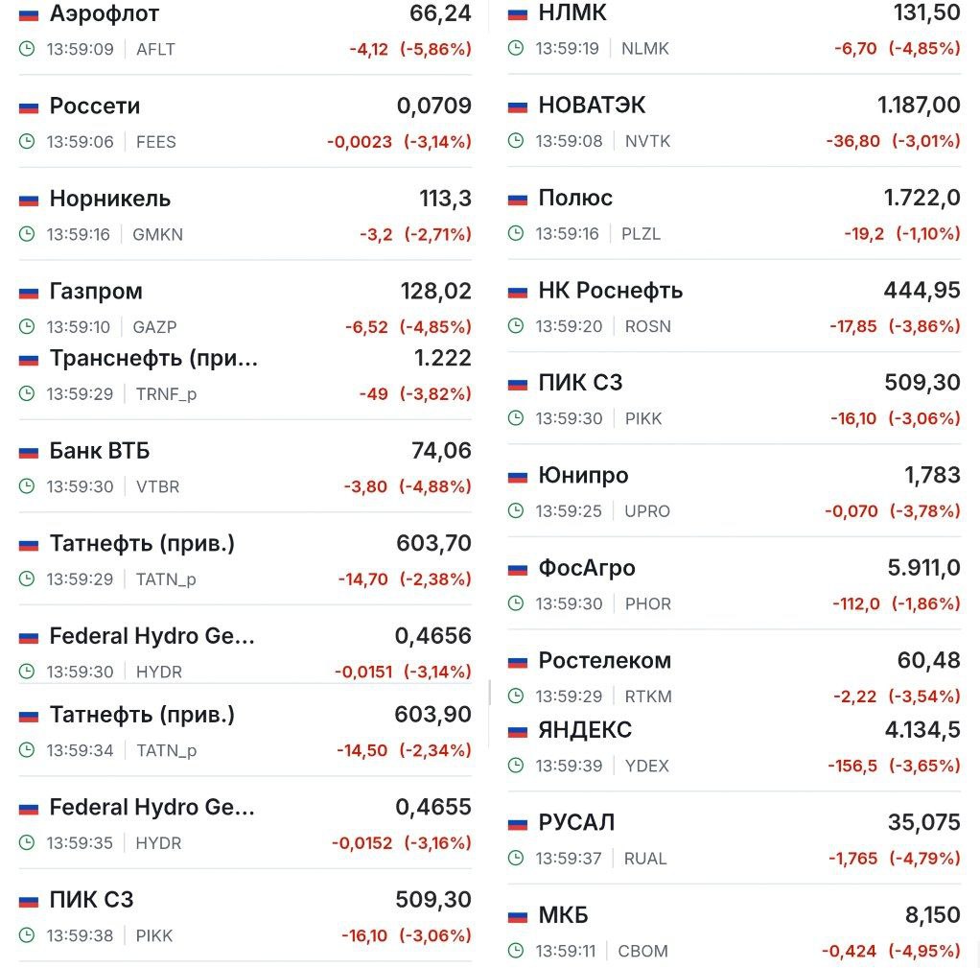Open the Ростелеком stock name
Viewport: 980px width, 968px height.
click(605, 661)
